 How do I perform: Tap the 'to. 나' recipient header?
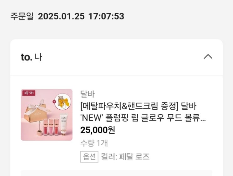(x=31, y=57)
